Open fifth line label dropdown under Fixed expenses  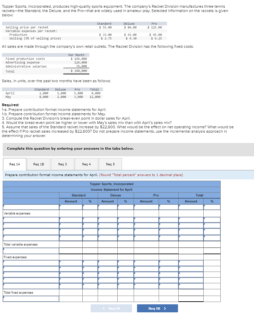coord(31,286)
